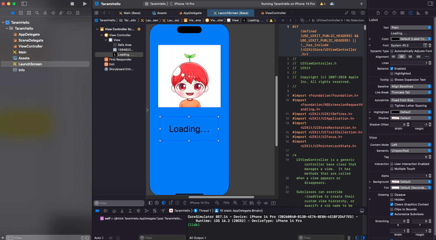The width and height of the screenshot is (436, 240).
Task: Select the LaunchScreen (Base) tab
Action: pyautogui.click(x=231, y=13)
